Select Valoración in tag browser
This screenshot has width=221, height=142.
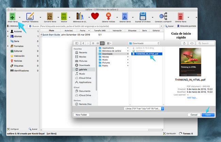(19, 56)
